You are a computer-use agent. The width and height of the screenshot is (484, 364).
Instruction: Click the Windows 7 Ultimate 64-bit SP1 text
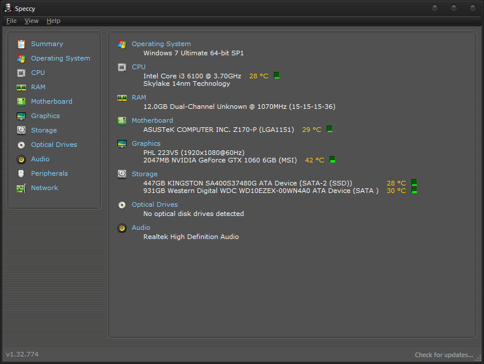click(193, 53)
